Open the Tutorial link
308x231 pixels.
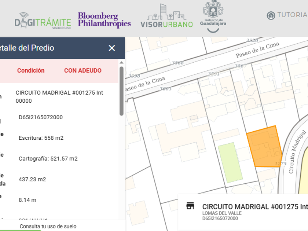[x=292, y=15]
